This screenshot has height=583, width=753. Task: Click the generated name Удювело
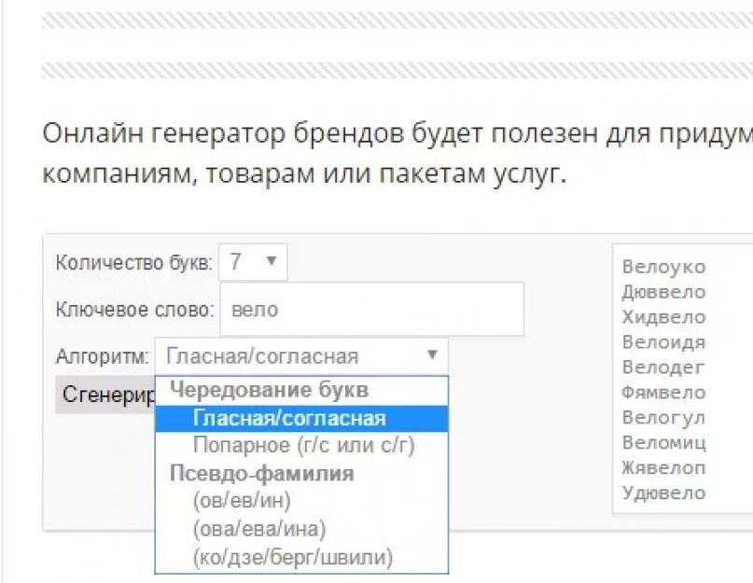pos(663,493)
